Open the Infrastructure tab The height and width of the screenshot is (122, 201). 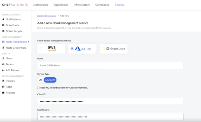(x=82, y=5)
